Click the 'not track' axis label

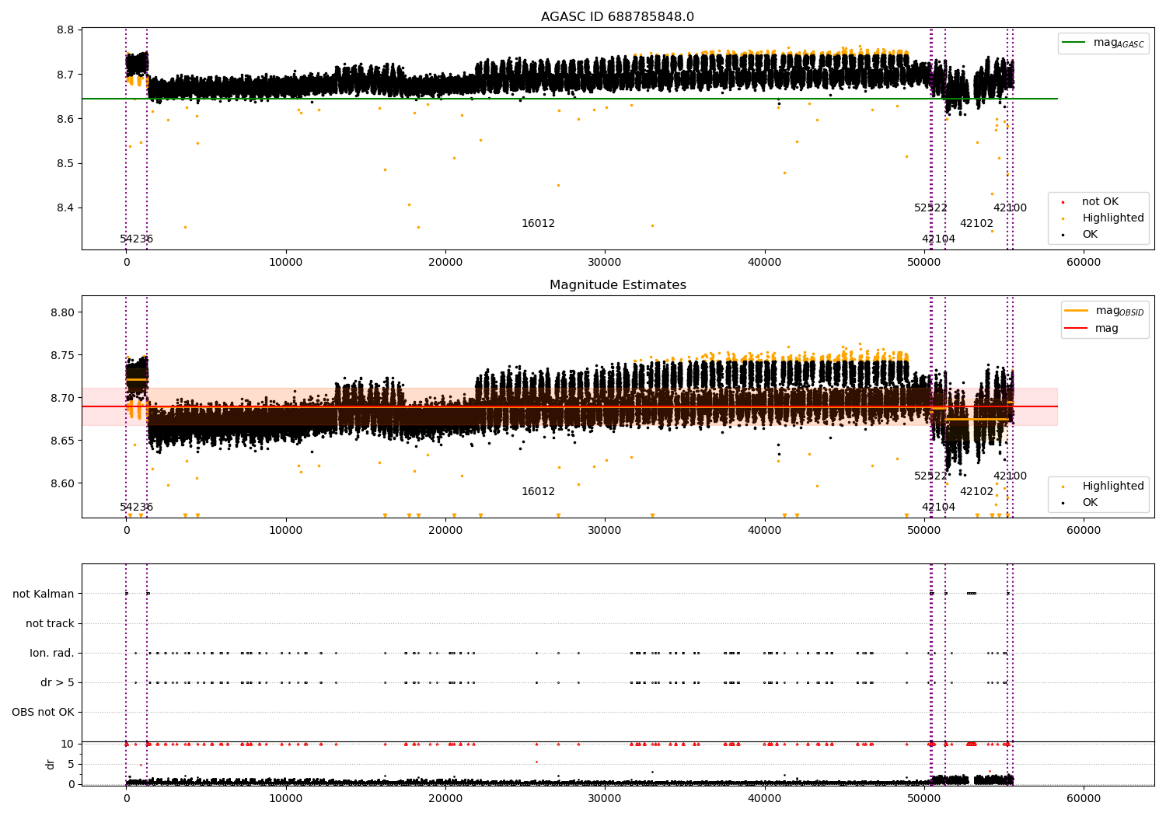[50, 624]
